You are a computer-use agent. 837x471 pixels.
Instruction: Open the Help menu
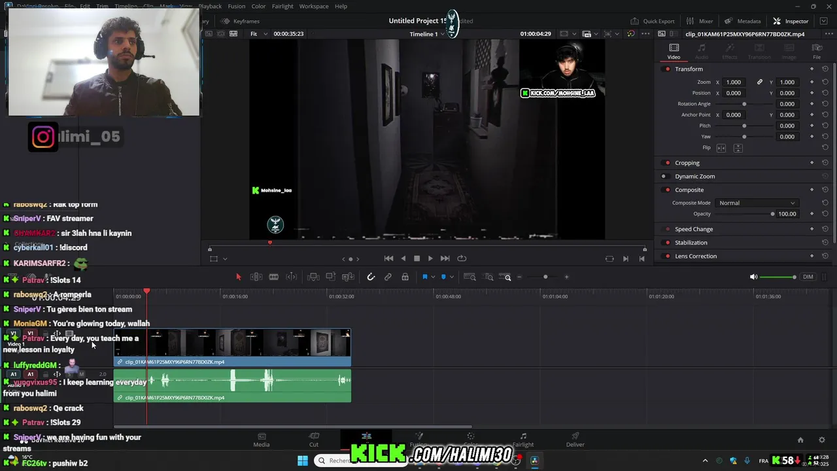point(341,6)
